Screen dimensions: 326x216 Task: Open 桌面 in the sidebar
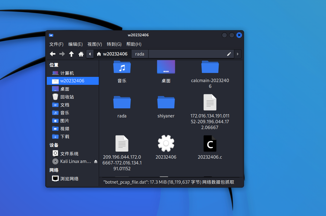(73, 89)
